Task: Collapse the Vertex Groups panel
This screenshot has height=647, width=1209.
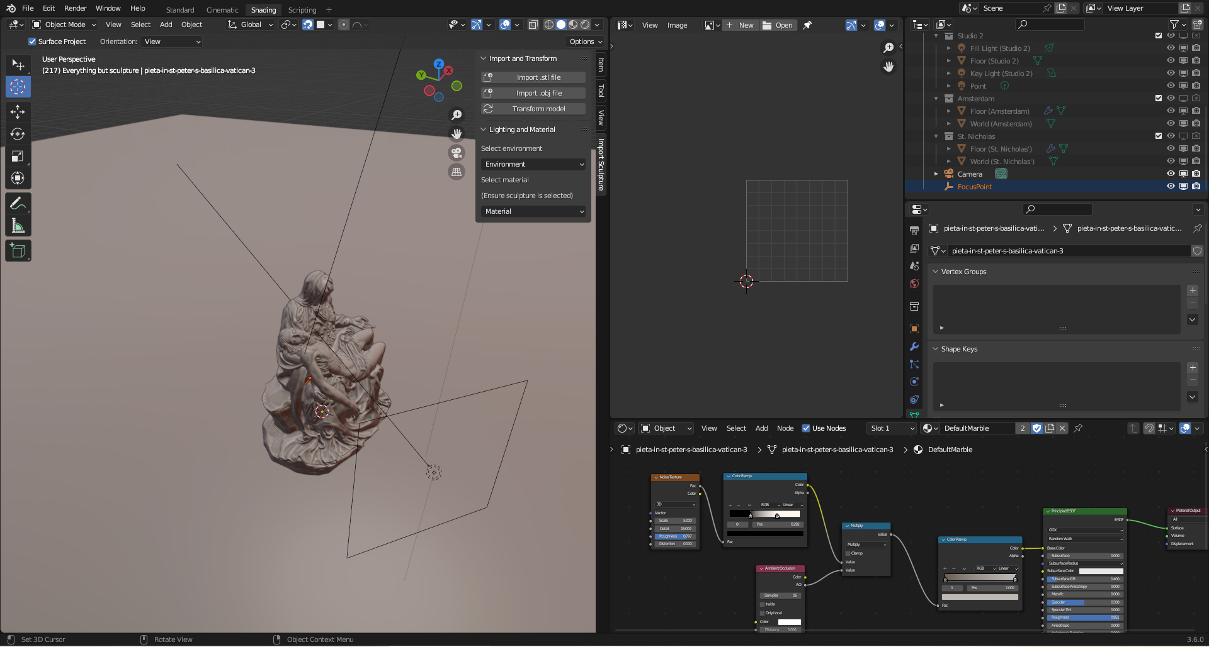Action: click(x=936, y=272)
